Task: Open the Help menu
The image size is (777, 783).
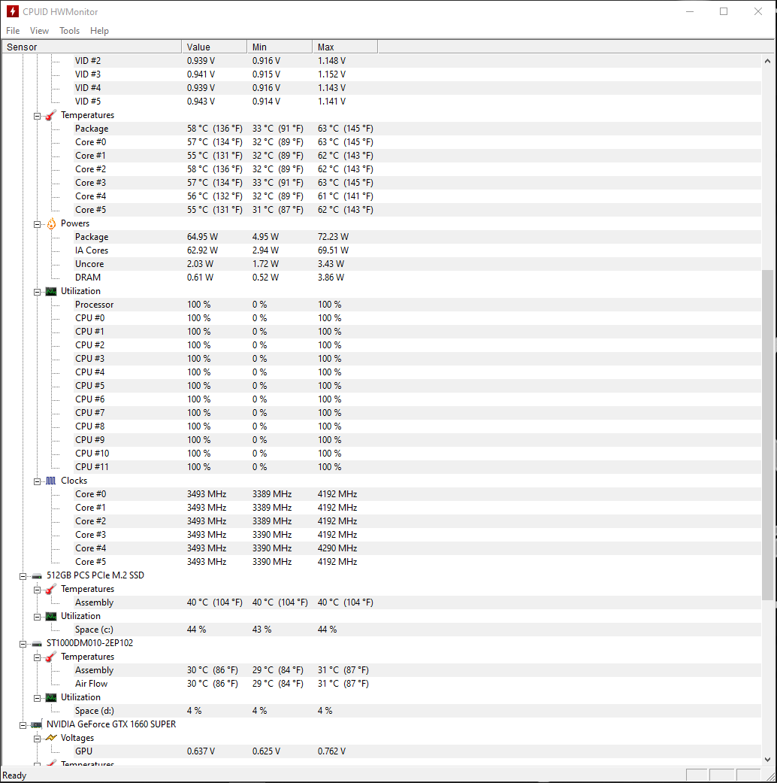Action: (99, 31)
